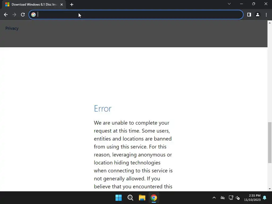Go back to the previous page

[6, 15]
